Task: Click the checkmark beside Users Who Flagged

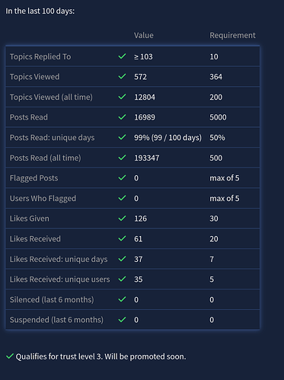Action: click(122, 198)
